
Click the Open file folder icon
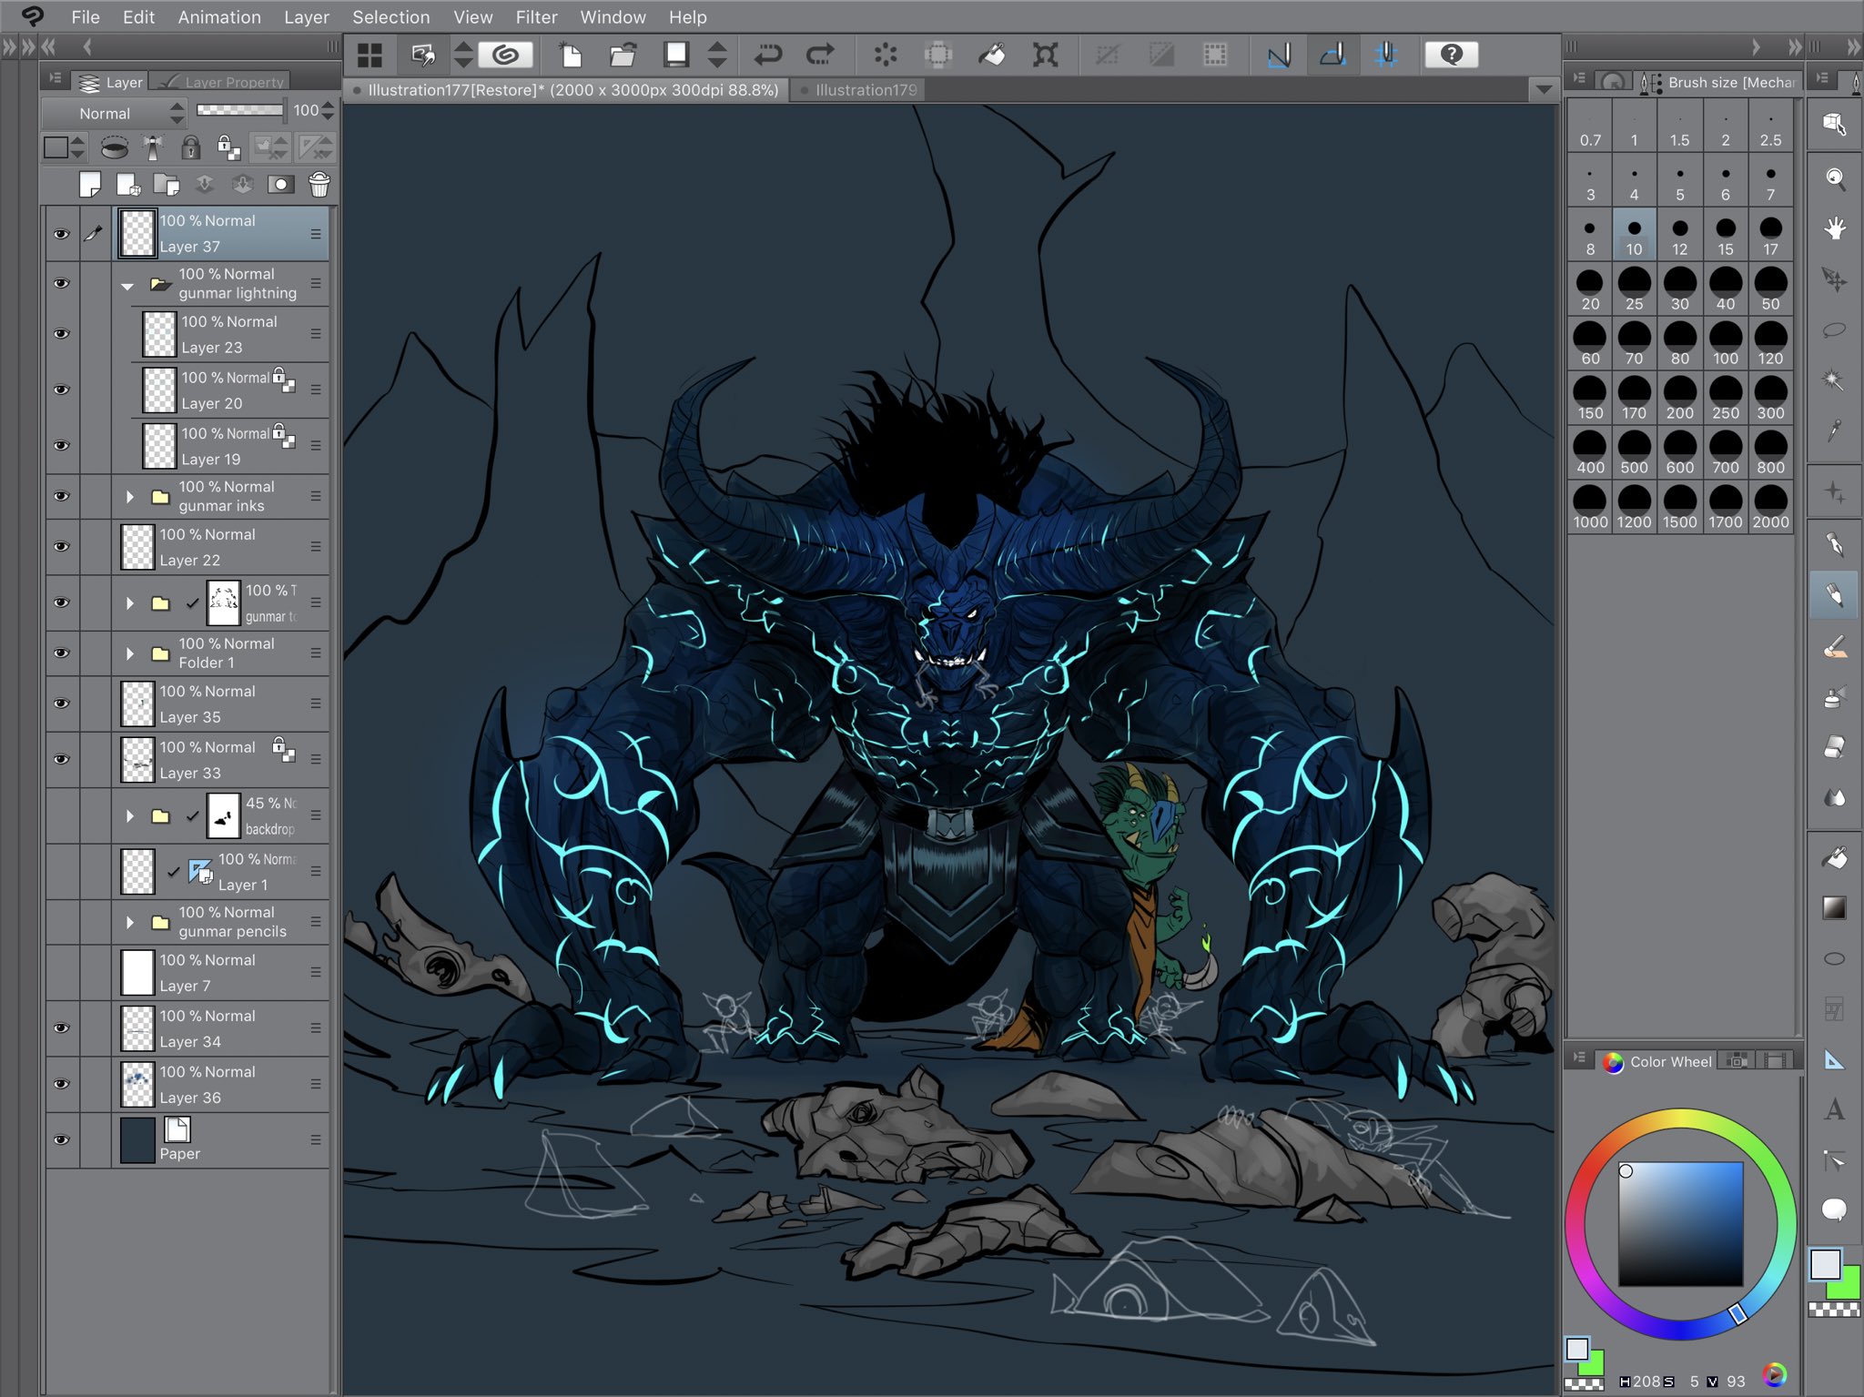click(x=623, y=55)
